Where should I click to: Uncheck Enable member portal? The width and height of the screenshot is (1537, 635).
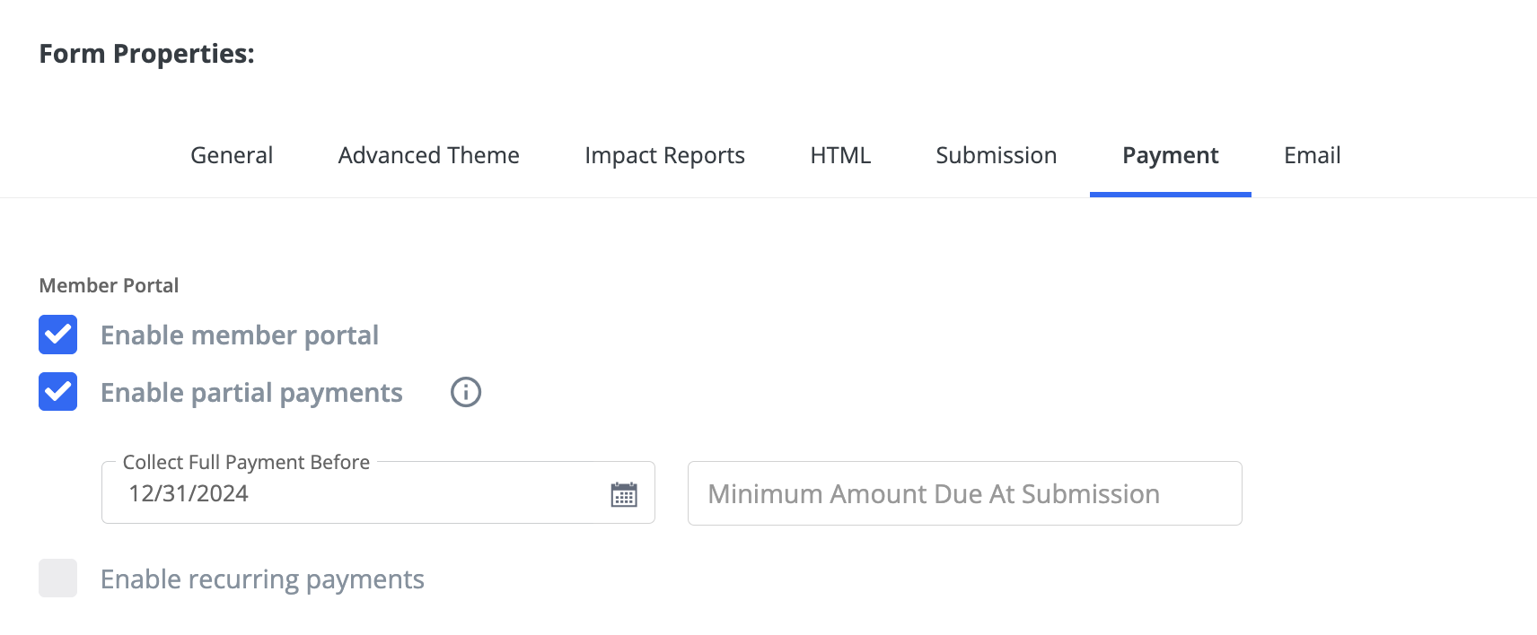coord(57,335)
